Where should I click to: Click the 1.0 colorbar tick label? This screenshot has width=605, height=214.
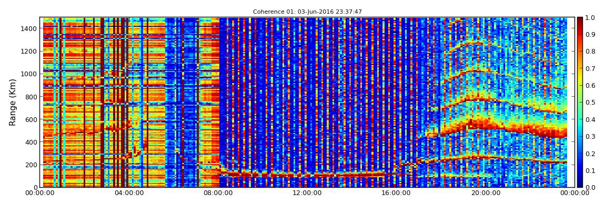pyautogui.click(x=590, y=18)
